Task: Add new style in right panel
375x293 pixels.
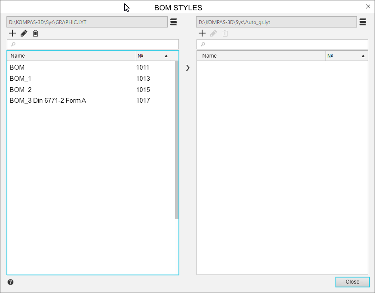Action: pos(202,33)
